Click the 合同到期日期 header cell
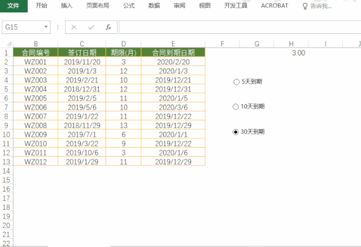The height and width of the screenshot is (247, 361). 173,53
